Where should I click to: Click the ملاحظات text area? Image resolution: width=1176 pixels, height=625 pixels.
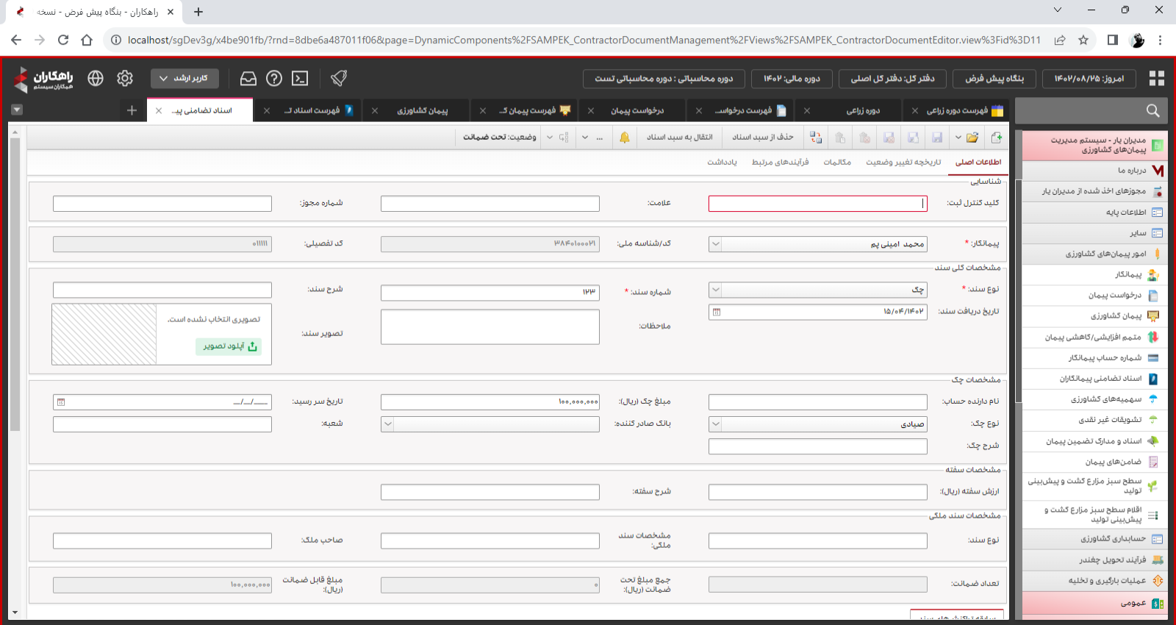point(490,326)
